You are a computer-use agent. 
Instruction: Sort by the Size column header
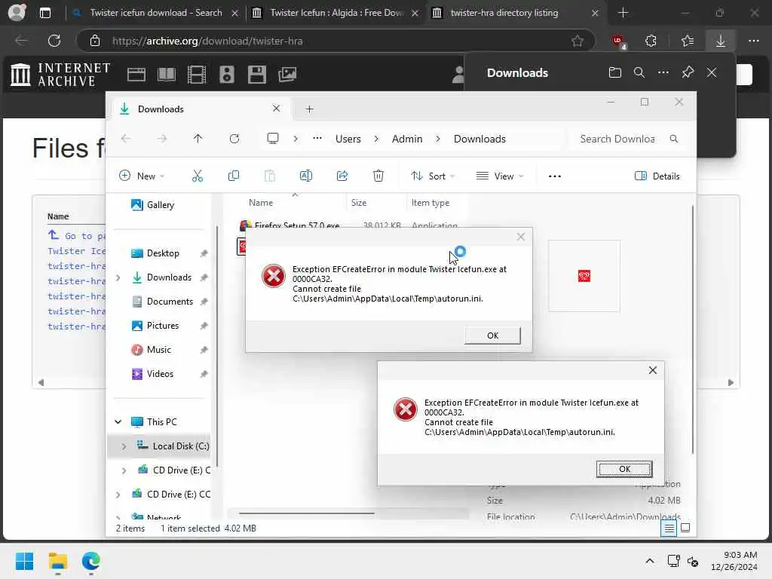click(358, 202)
